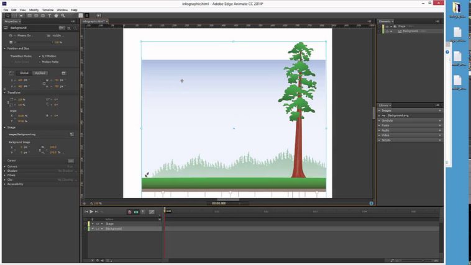The image size is (471, 265).
Task: Select the Zoom magnifier tool
Action: click(x=63, y=16)
